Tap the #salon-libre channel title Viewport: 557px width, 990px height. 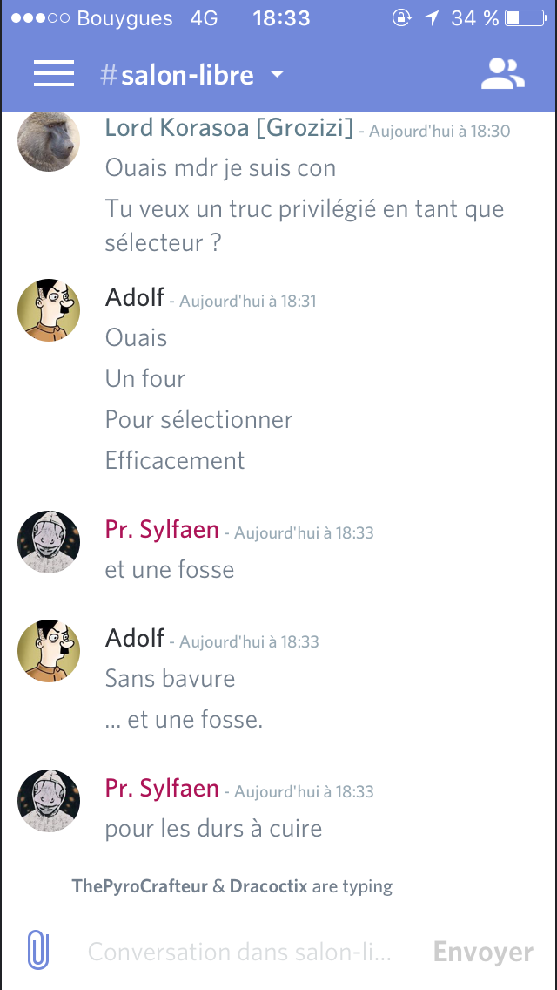tap(178, 75)
